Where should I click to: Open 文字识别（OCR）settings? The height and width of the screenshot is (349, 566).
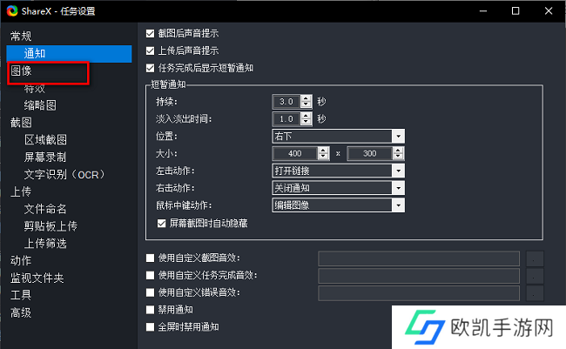[x=64, y=175]
